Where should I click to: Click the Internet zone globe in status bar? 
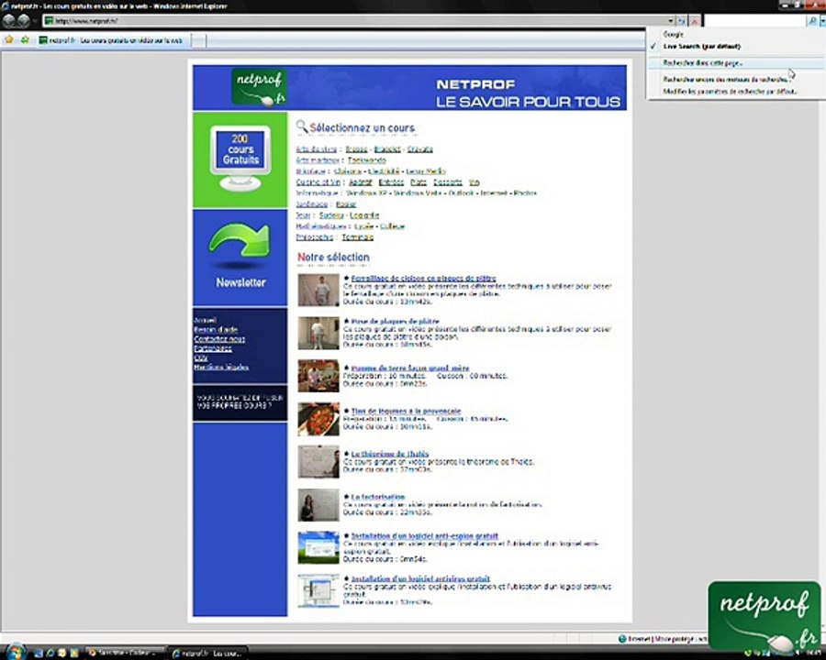622,638
